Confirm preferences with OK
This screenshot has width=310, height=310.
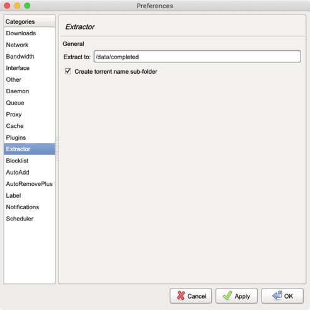coord(282,296)
